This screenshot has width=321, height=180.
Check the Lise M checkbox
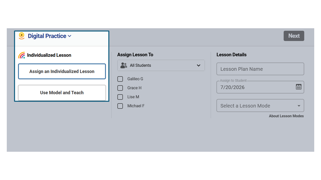(x=120, y=97)
